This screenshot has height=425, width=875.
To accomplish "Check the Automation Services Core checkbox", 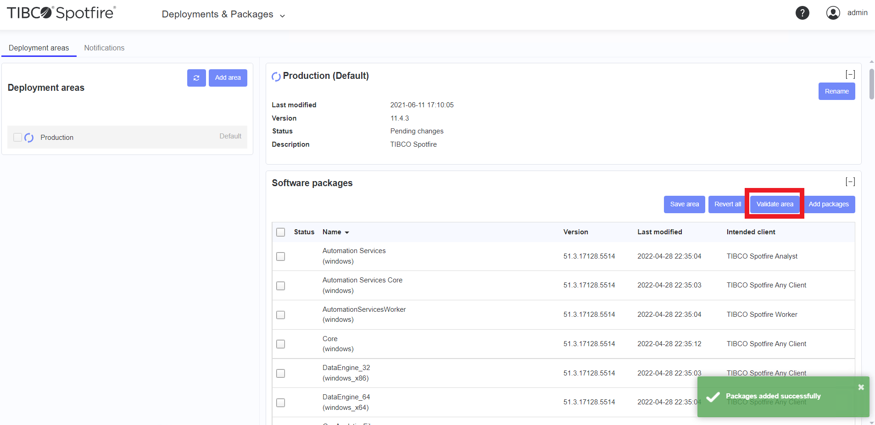I will (281, 286).
